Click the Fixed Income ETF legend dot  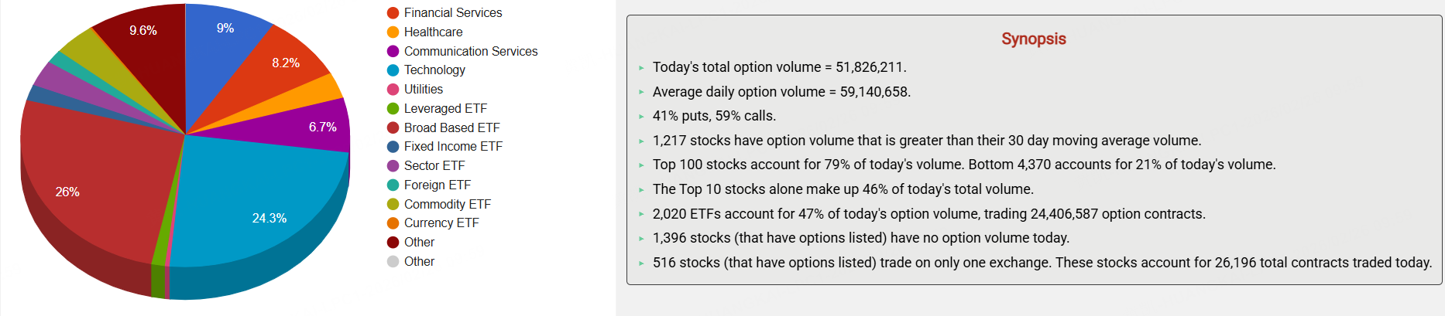(x=393, y=147)
